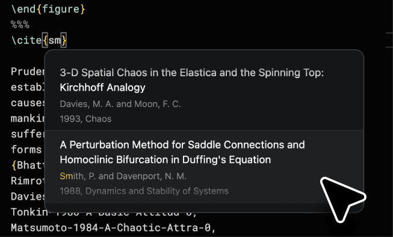The image size is (393, 237).
Task: Click the Matsumoto-1984-A-Chaotic-Attra-0 citation key
Action: coord(113,228)
